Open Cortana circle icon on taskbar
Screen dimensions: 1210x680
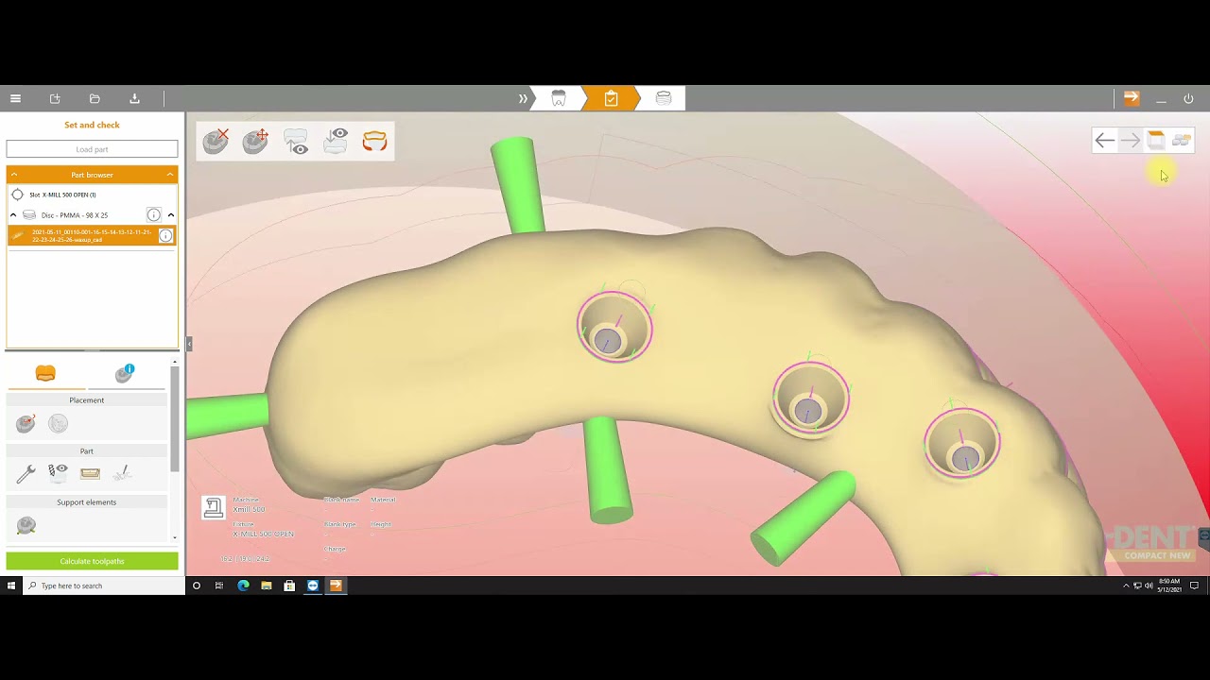click(197, 586)
